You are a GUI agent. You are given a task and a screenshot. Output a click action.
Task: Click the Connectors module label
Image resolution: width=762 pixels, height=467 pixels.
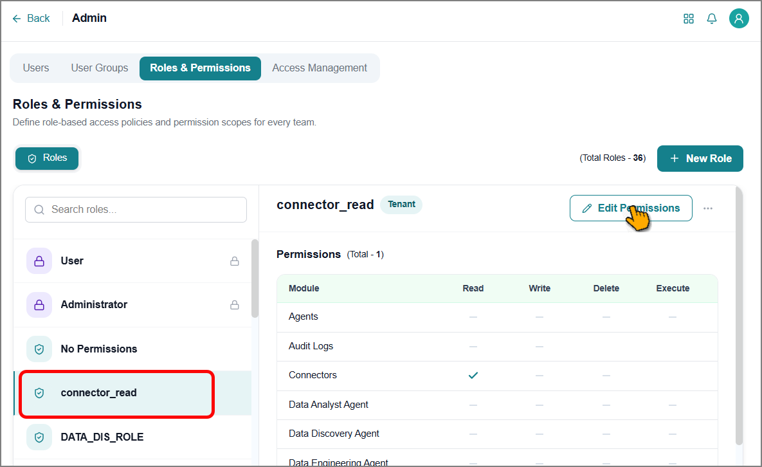click(x=313, y=375)
